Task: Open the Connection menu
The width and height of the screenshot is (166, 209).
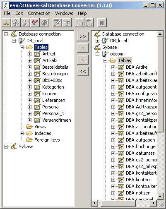Action: point(39,13)
